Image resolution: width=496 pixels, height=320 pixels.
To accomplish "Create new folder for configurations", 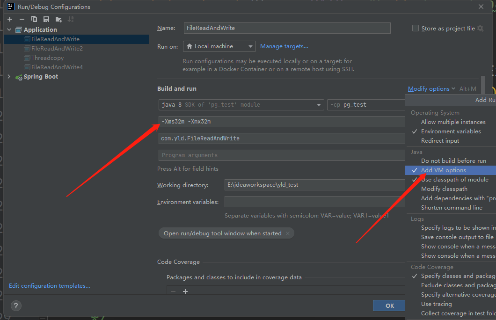I will 58,19.
